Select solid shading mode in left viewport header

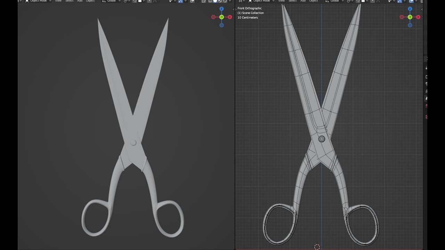click(215, 1)
